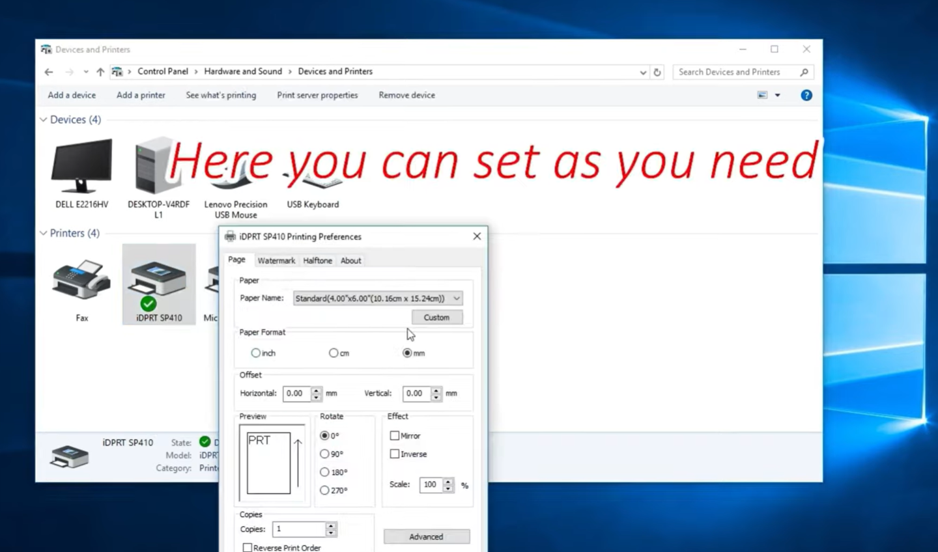The image size is (938, 552).
Task: Click the Forward arrow in Devices and Printers
Action: pyautogui.click(x=69, y=72)
